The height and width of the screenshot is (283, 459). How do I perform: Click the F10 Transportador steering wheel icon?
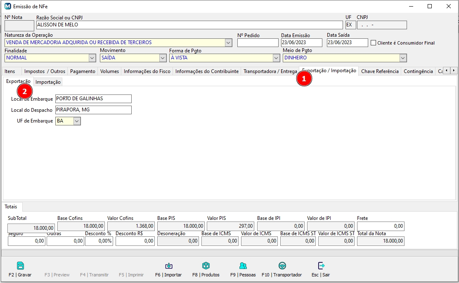tap(282, 266)
